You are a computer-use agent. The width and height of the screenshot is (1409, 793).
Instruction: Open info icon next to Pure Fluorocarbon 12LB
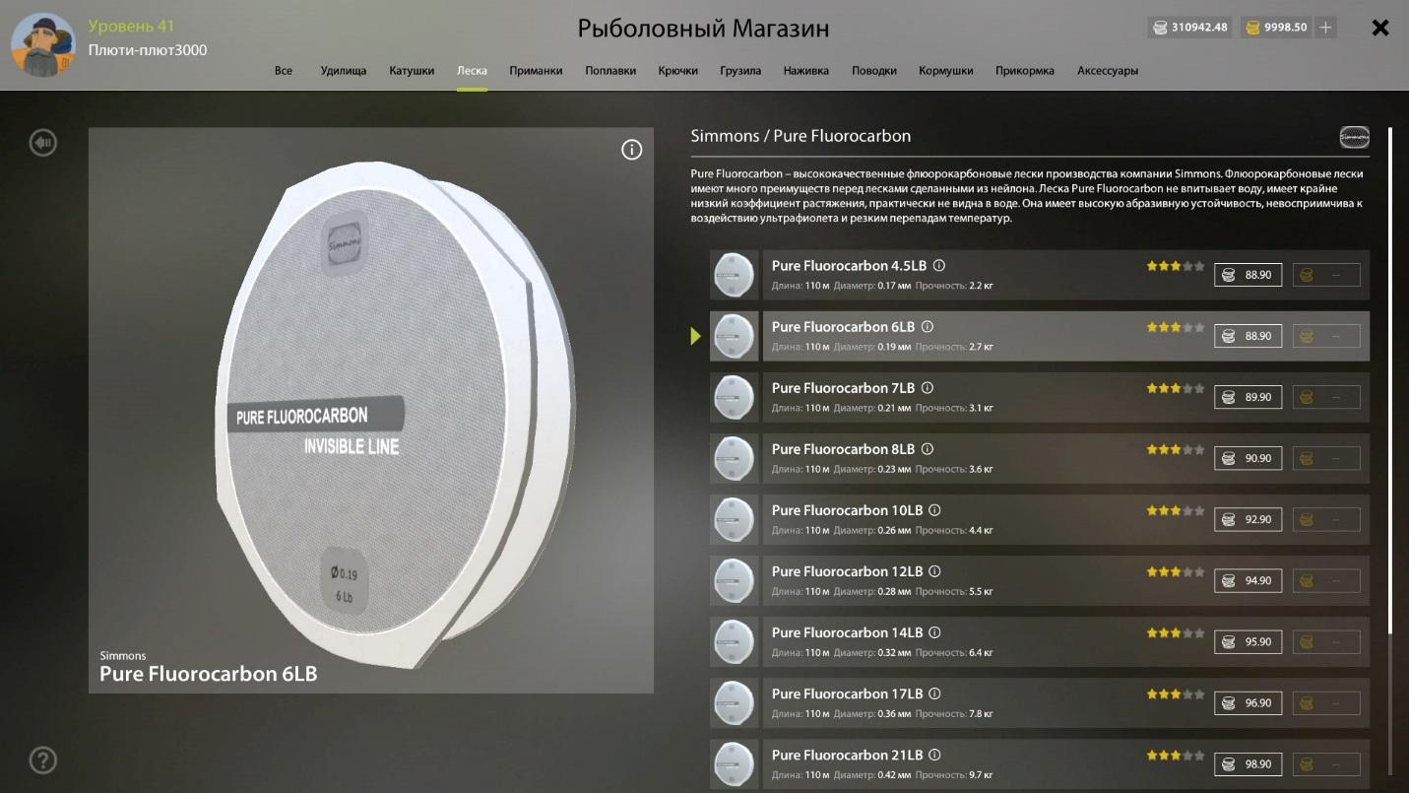(935, 571)
